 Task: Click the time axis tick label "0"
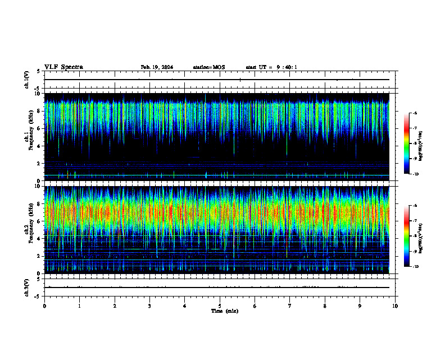click(x=44, y=306)
